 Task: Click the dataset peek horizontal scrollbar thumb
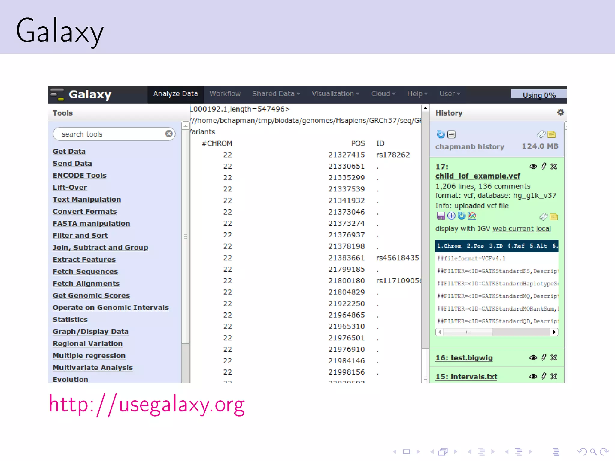(x=468, y=332)
